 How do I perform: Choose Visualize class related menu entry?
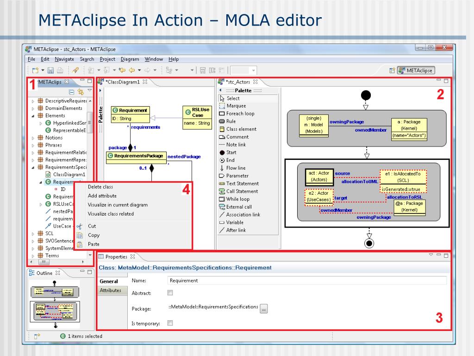(111, 214)
